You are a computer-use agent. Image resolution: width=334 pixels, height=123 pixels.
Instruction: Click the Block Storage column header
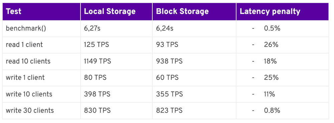182,11
